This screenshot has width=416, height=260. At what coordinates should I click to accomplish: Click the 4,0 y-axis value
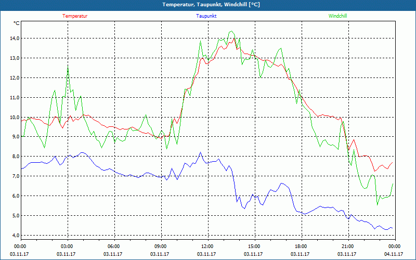pos(16,235)
